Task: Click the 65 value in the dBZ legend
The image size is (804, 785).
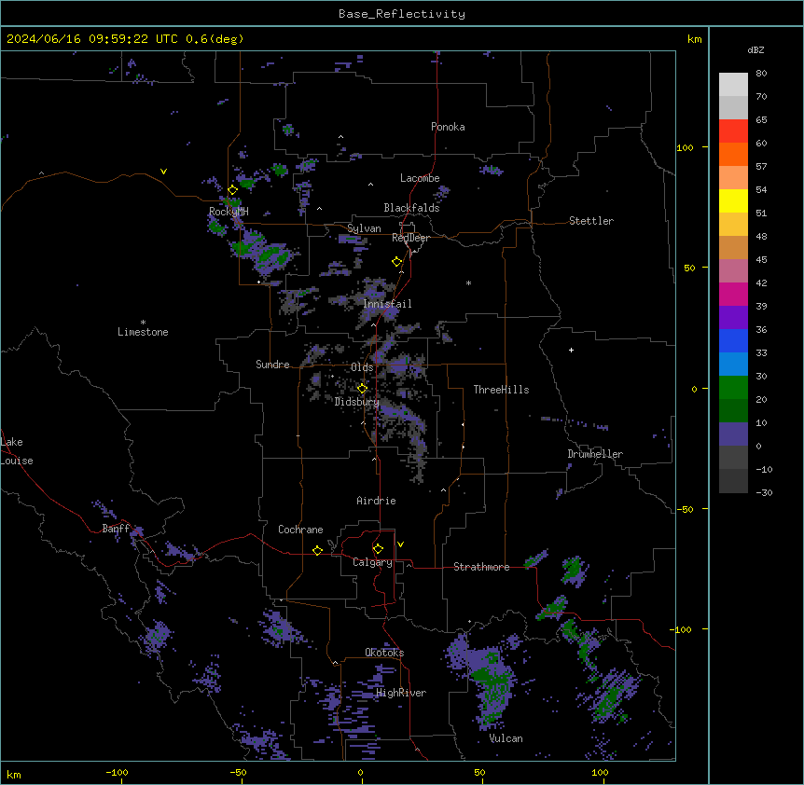Action: [x=761, y=120]
